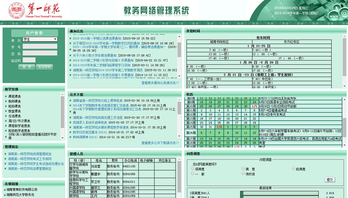Click the 教学安排 list scrollbar down arrow
This screenshot has width=348, height=198.
click(x=63, y=138)
